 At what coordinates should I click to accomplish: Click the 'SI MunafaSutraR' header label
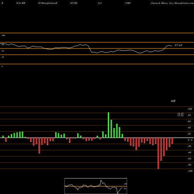coord(48,3)
